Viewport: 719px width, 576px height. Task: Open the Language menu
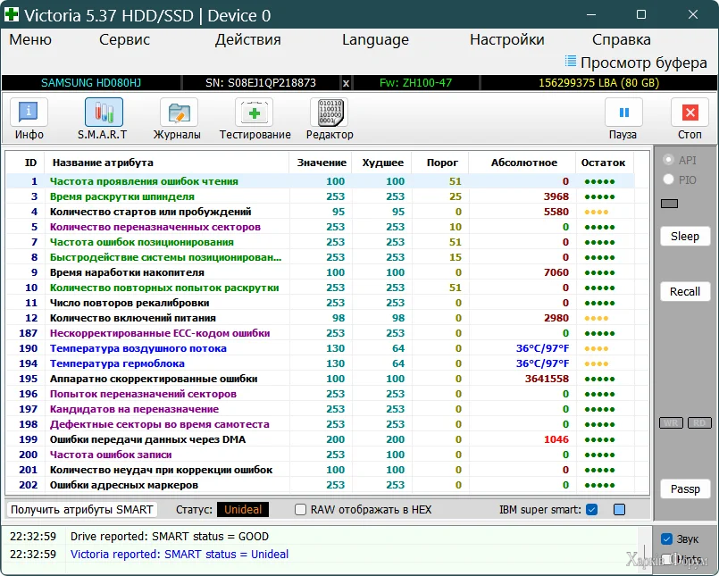[375, 39]
